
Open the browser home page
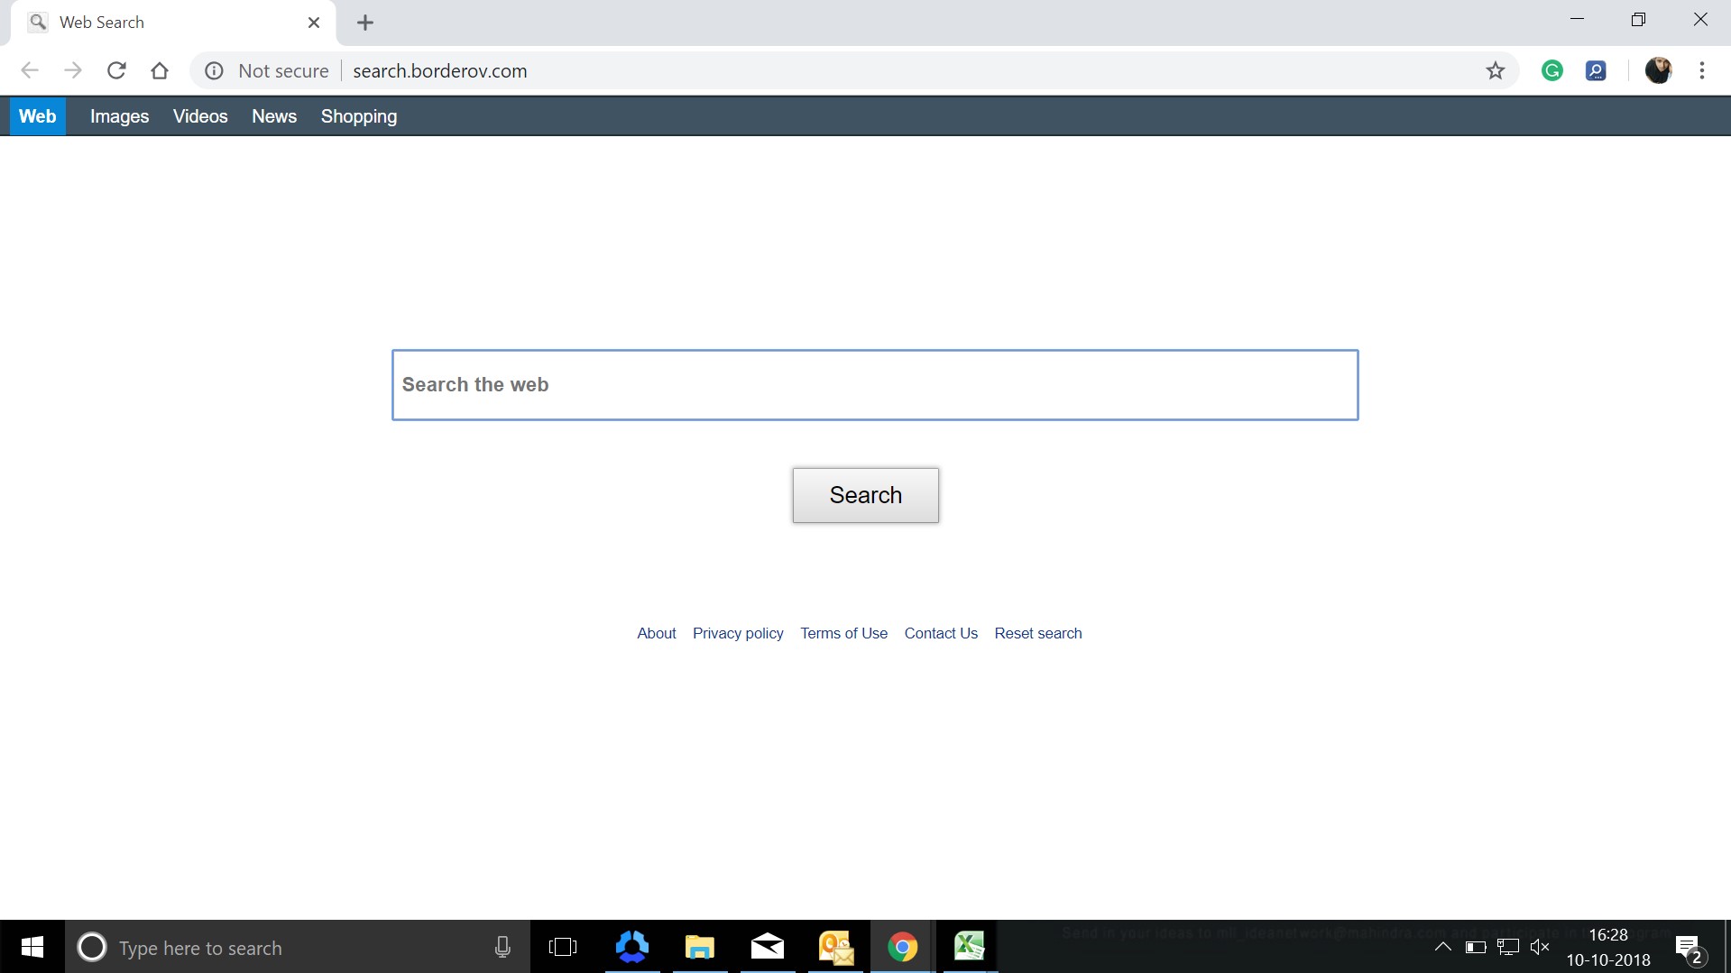pos(160,70)
